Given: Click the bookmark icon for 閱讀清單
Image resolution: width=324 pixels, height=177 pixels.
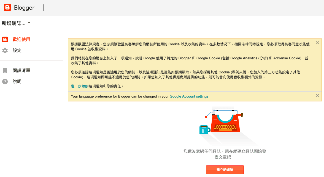Looking at the screenshot, I should click(x=5, y=70).
